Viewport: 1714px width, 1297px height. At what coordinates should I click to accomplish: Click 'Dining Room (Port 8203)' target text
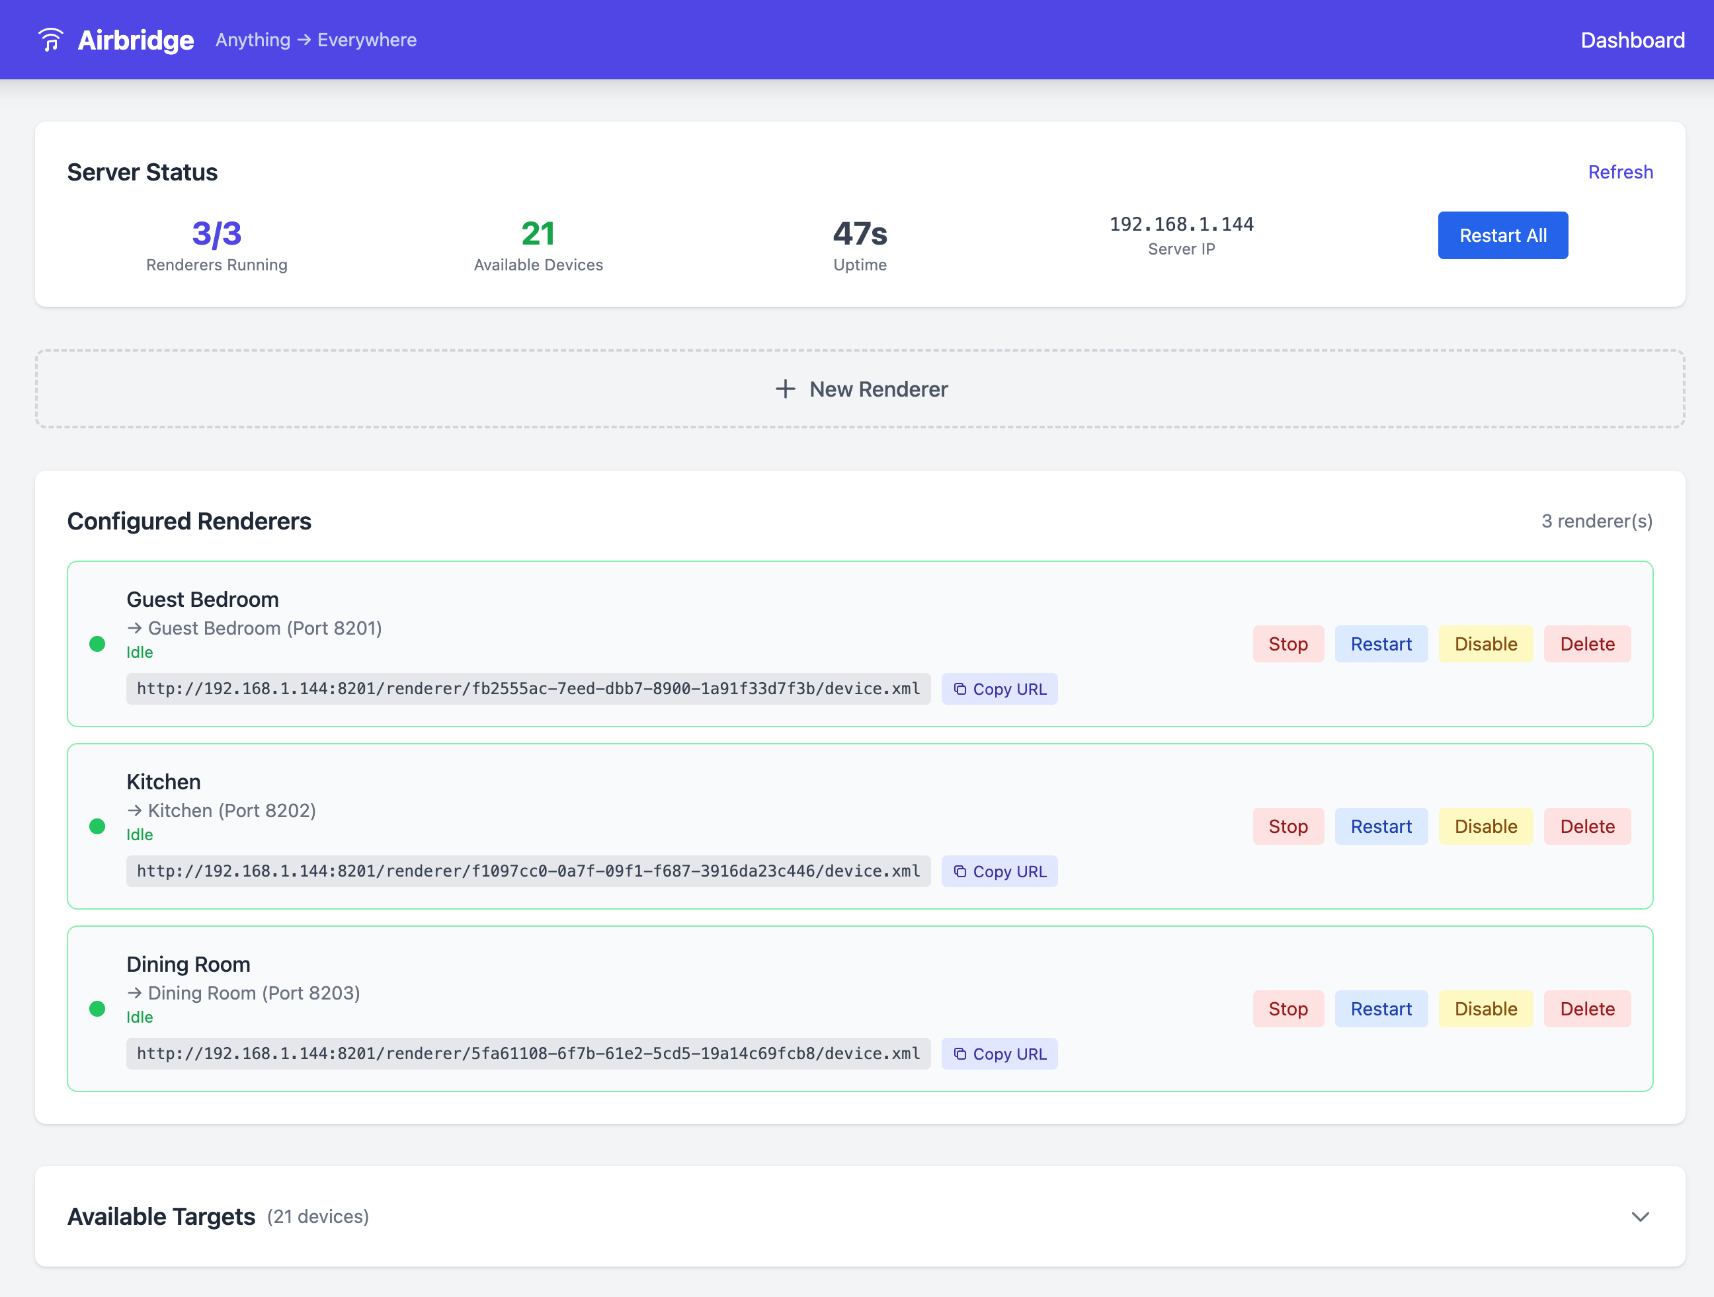(254, 992)
